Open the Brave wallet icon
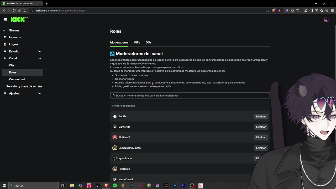336x189 pixels. tap(316, 10)
